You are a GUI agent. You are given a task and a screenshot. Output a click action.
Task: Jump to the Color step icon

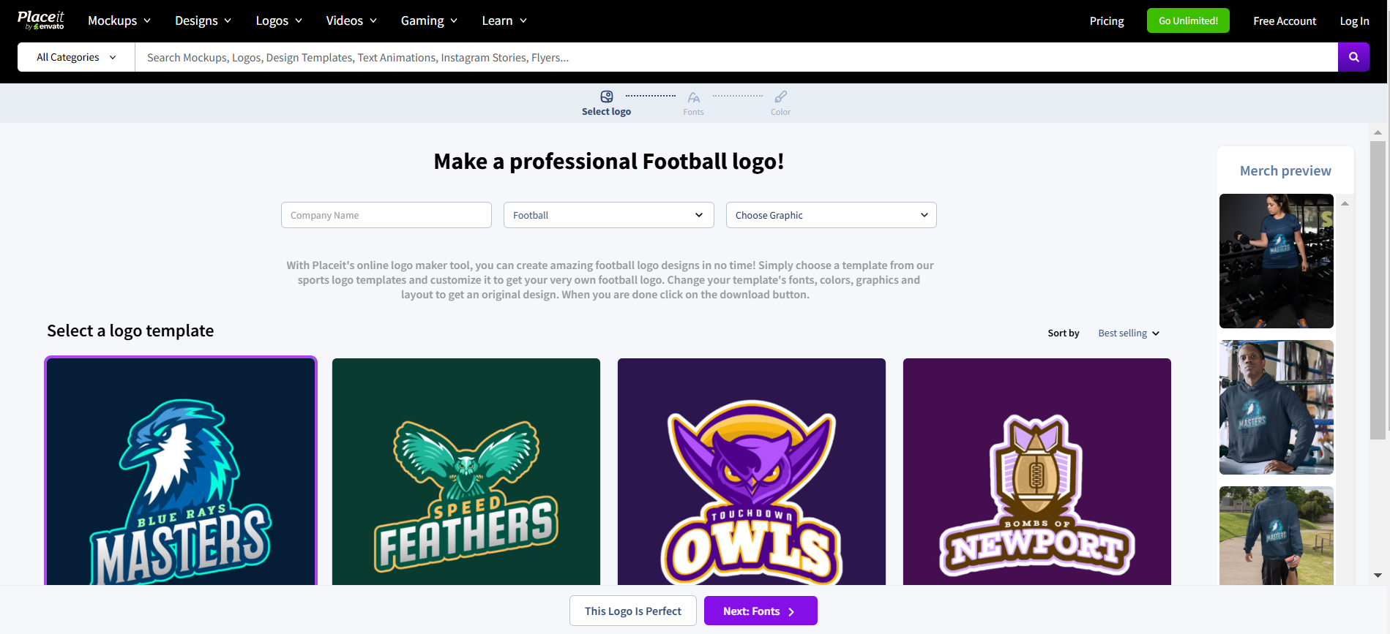click(x=780, y=97)
